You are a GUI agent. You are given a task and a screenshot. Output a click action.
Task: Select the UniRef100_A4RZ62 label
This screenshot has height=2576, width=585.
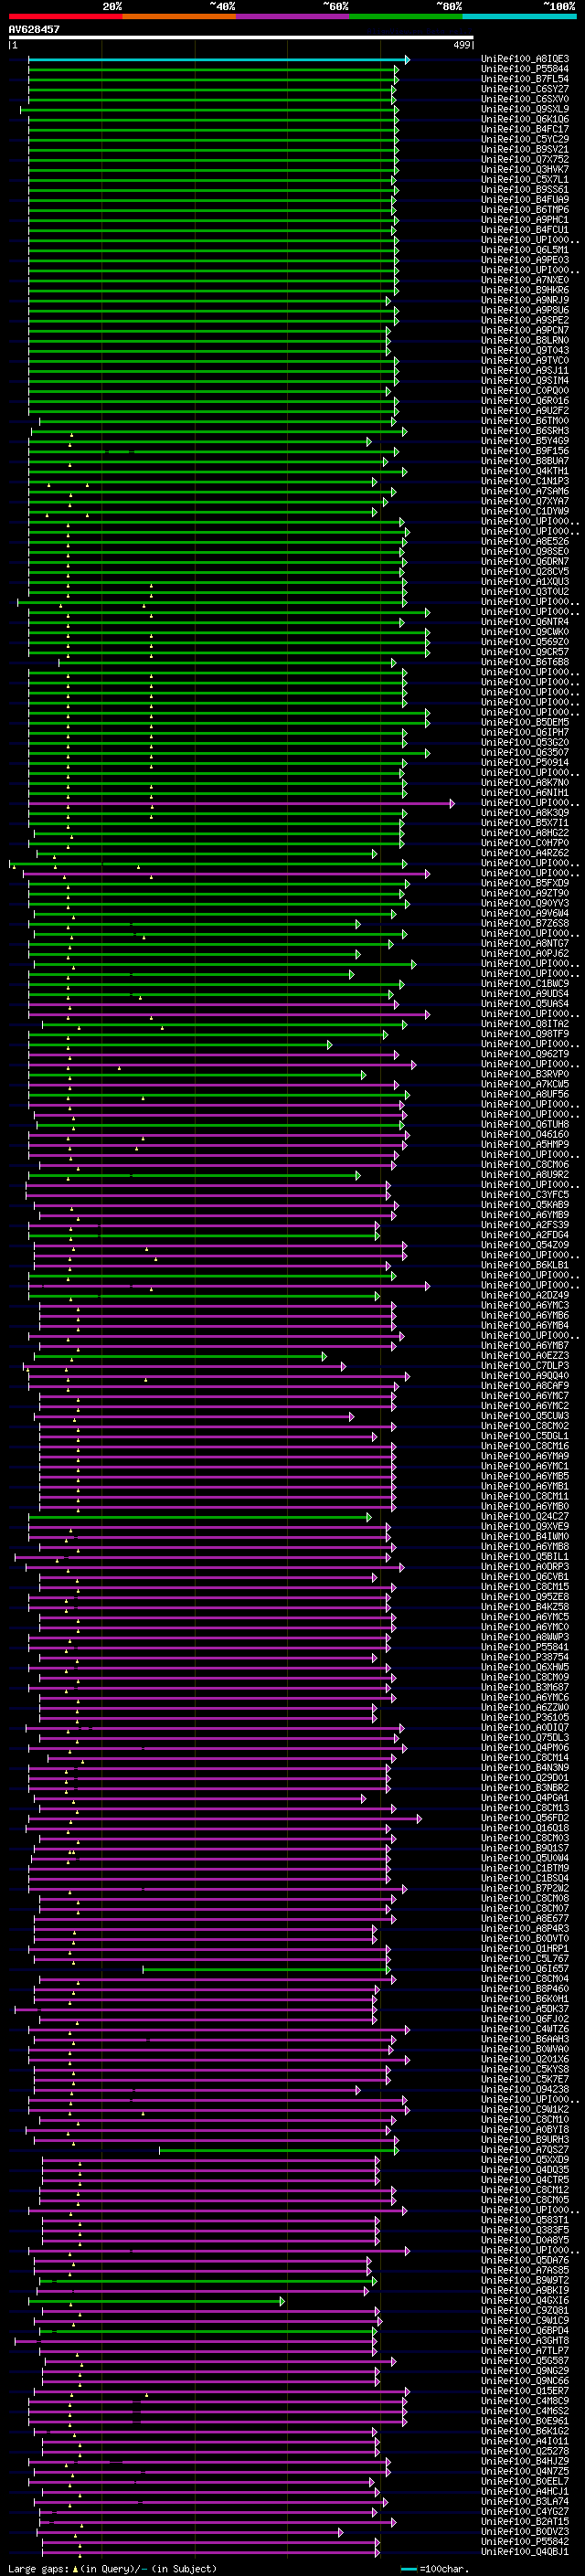click(x=525, y=853)
